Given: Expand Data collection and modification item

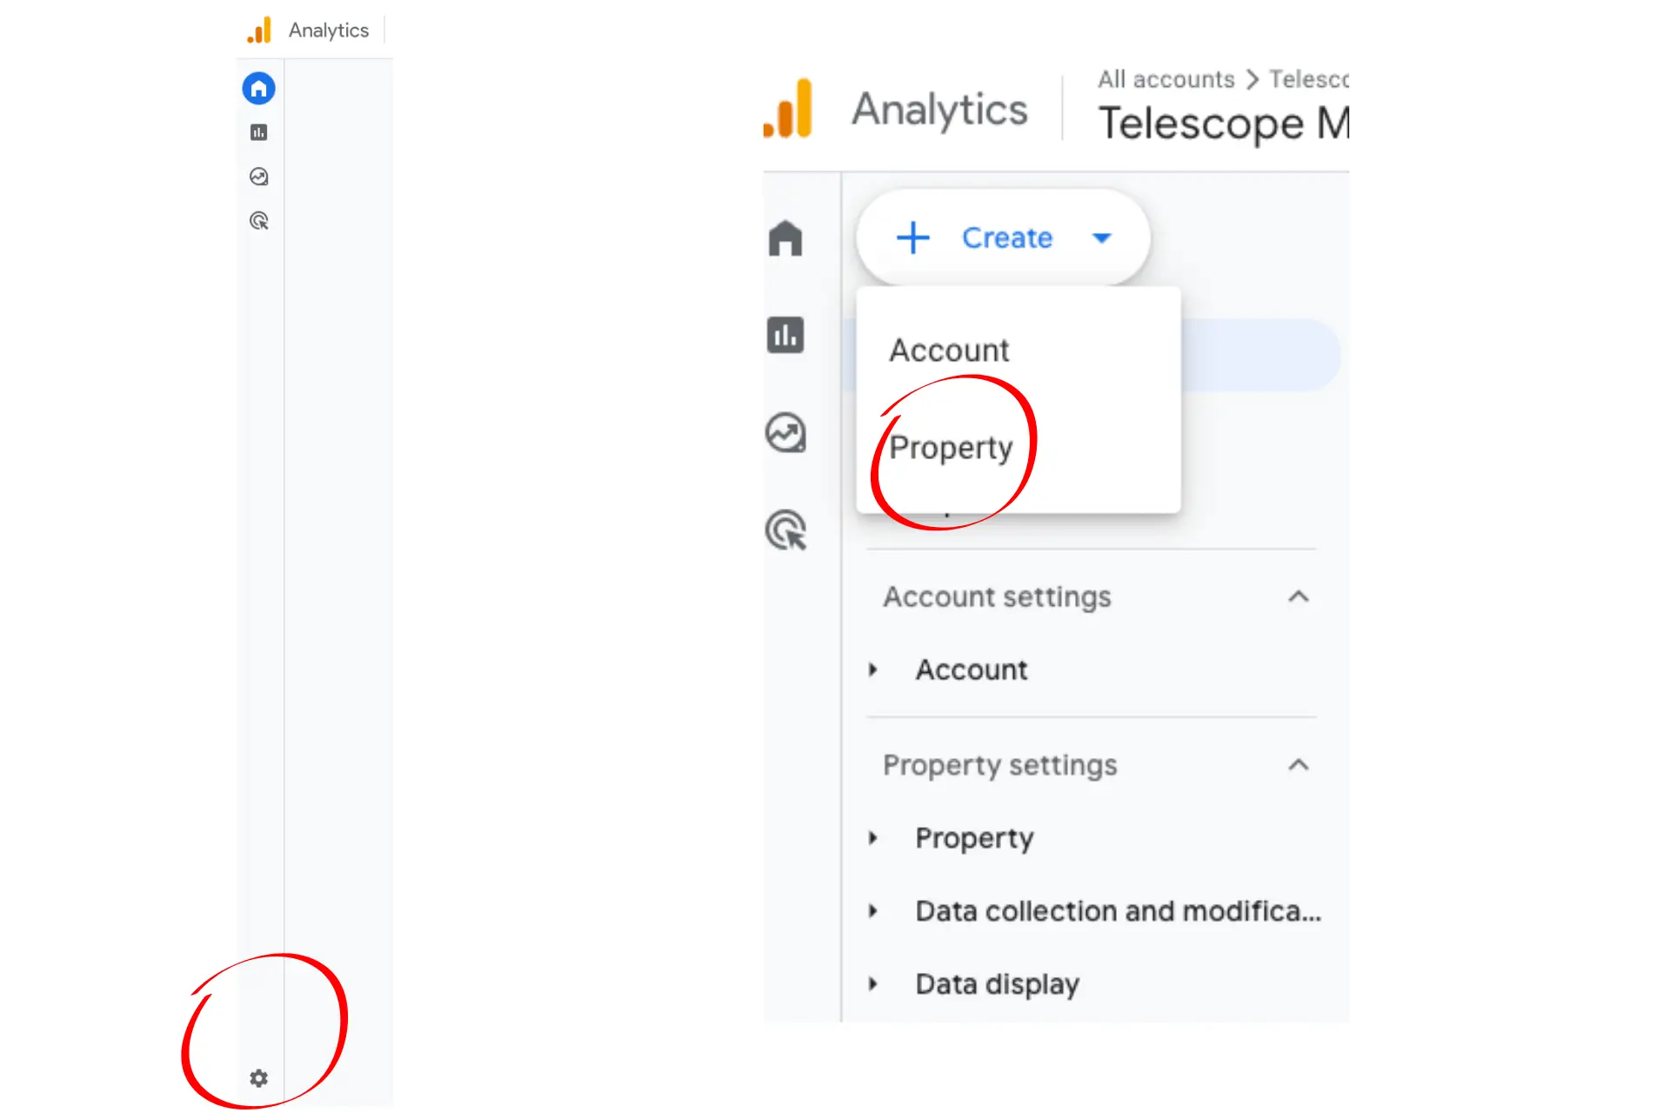Looking at the screenshot, I should (x=873, y=911).
